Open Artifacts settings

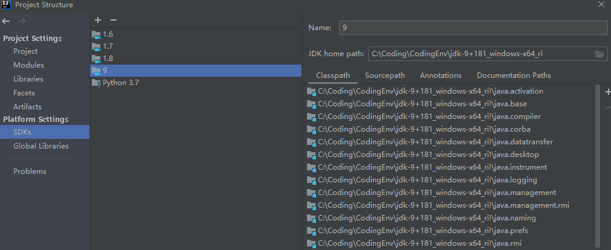click(27, 107)
